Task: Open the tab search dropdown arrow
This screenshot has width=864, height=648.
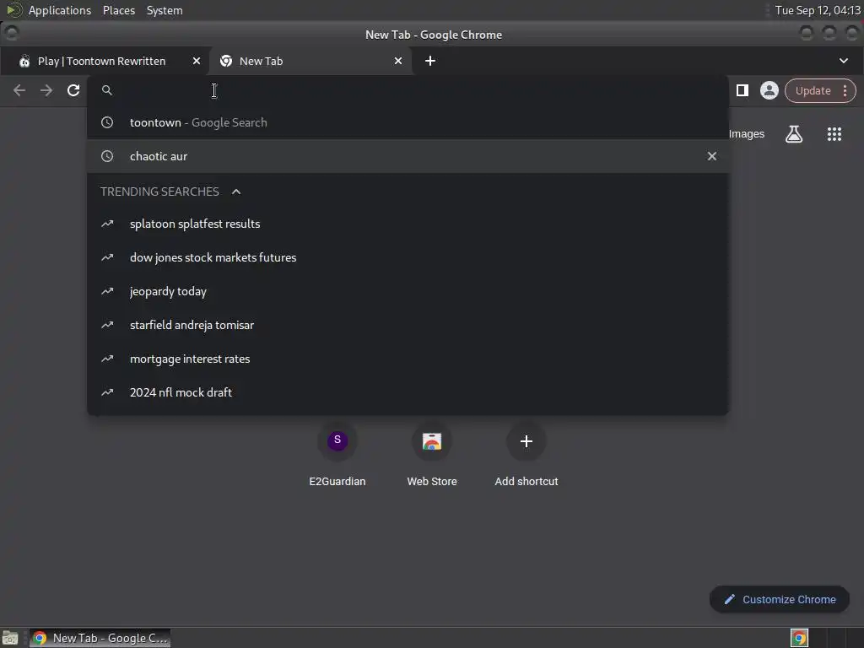Action: point(844,61)
